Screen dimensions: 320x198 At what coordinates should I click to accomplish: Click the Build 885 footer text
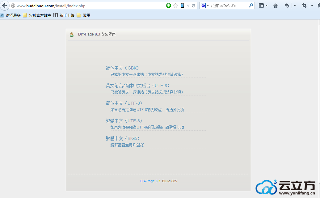coord(170,181)
